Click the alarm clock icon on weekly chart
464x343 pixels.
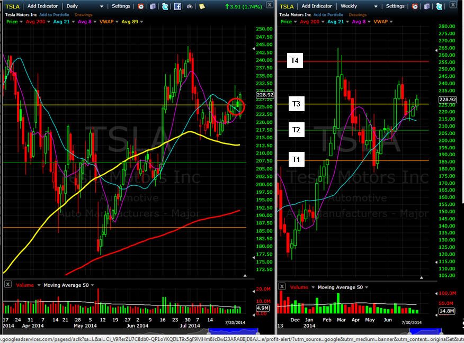[x=415, y=6]
